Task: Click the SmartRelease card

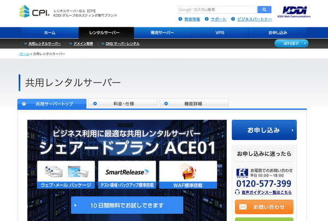Action: (127, 175)
